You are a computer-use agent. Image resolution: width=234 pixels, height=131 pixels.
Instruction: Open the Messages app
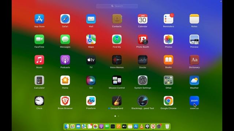pyautogui.click(x=65, y=39)
